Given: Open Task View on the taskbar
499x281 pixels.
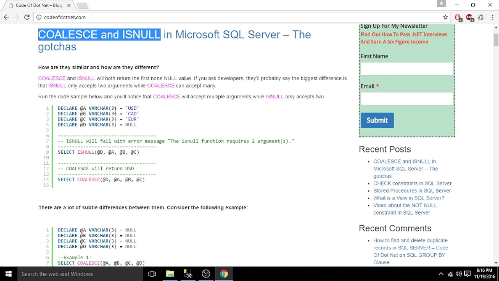Looking at the screenshot, I should point(152,274).
